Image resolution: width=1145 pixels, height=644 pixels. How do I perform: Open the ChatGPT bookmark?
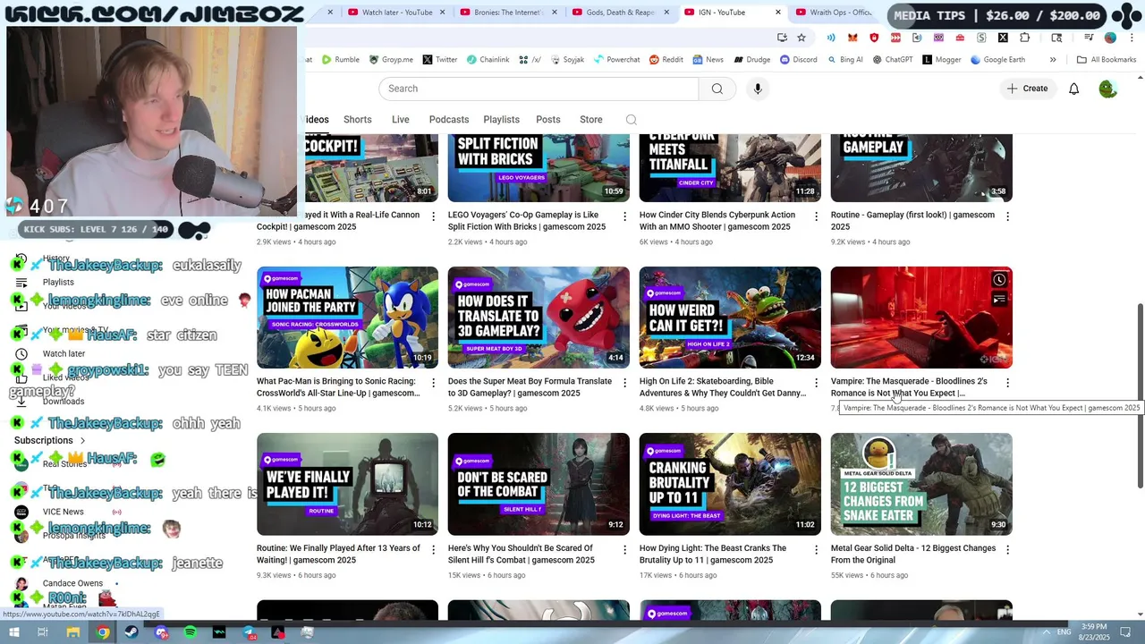click(x=892, y=60)
